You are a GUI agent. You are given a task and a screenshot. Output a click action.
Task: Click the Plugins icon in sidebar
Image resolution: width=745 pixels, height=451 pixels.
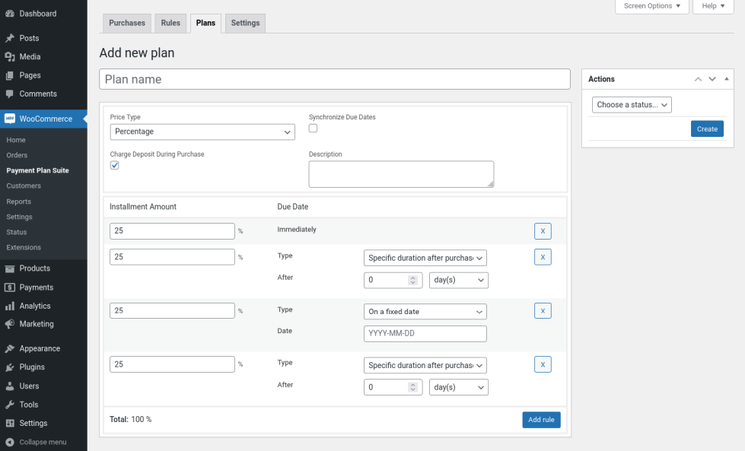10,367
